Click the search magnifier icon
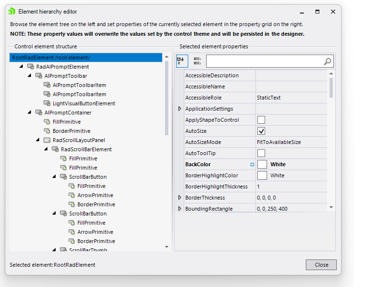374x287 pixels. pyautogui.click(x=328, y=61)
